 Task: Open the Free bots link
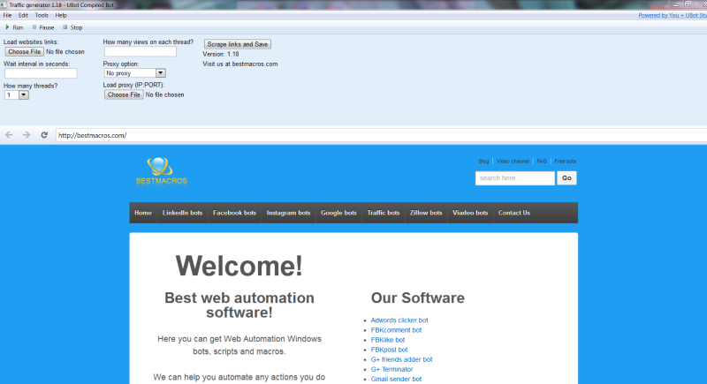click(565, 162)
